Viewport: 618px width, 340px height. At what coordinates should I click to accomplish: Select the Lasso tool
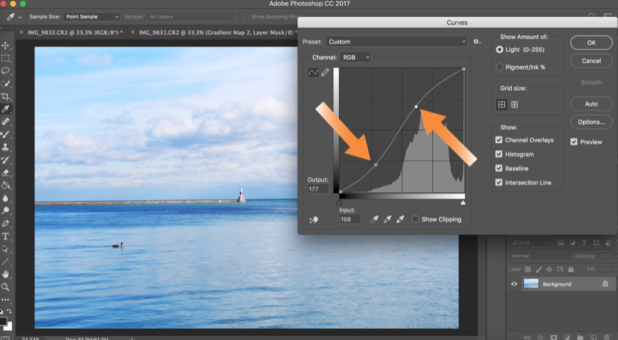coord(5,71)
